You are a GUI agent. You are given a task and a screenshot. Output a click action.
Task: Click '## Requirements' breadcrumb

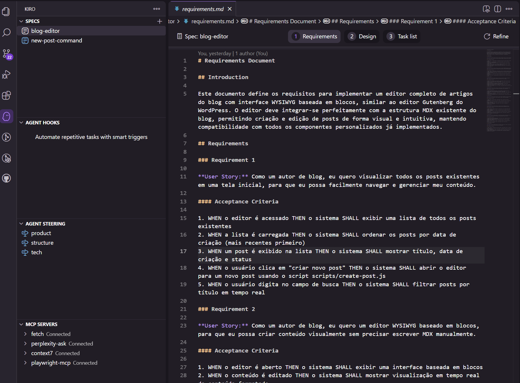(x=352, y=21)
